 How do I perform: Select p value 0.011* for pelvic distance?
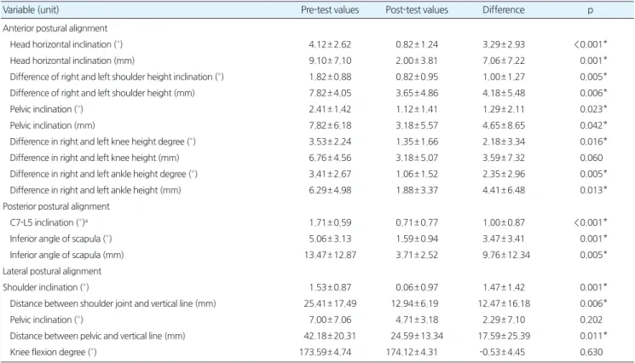click(x=593, y=336)
